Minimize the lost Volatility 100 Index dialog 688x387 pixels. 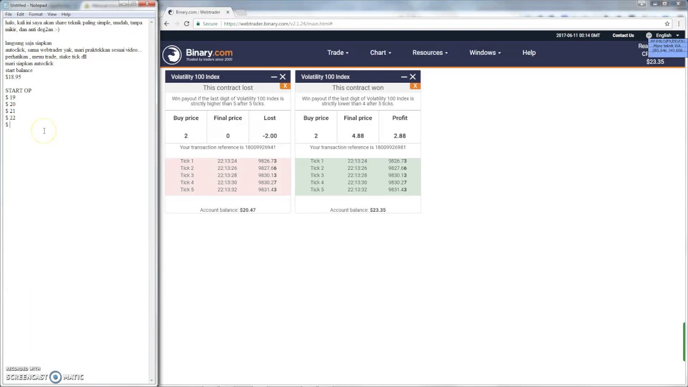274,77
